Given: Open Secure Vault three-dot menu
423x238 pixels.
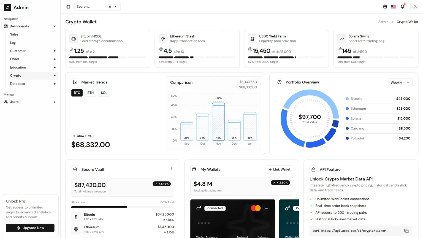Looking at the screenshot, I should point(171,169).
